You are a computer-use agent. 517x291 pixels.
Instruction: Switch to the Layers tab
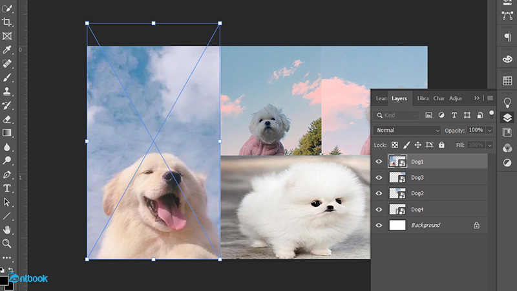coord(399,98)
